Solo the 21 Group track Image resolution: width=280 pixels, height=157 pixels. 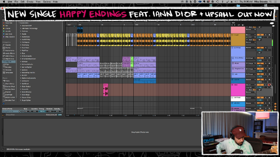[265, 47]
